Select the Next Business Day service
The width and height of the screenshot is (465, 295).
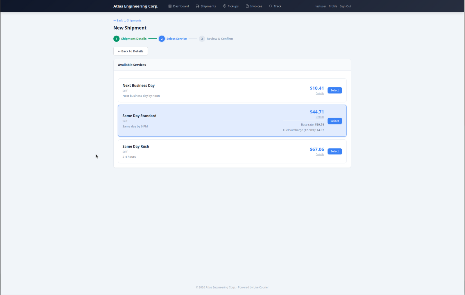pyautogui.click(x=335, y=90)
